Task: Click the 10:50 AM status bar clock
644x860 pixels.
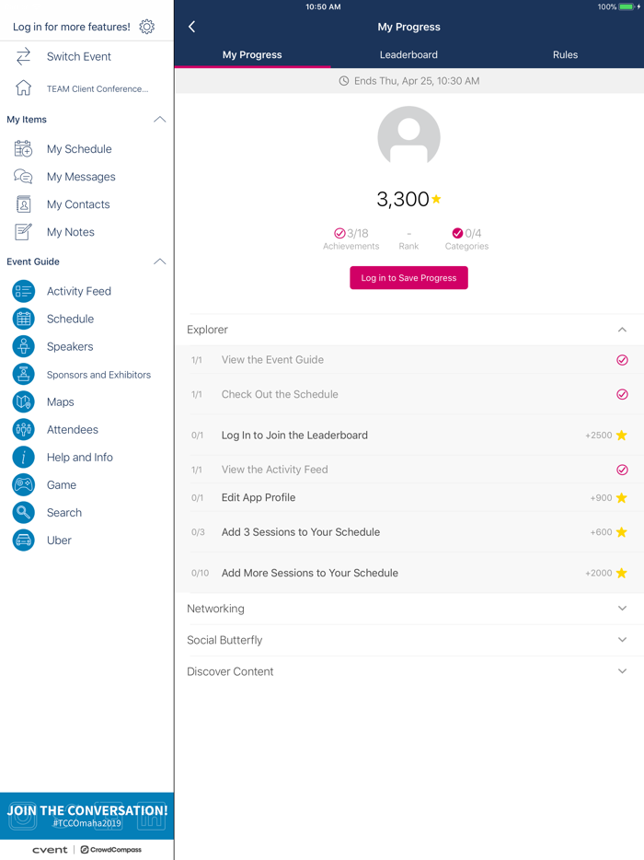Action: pyautogui.click(x=323, y=6)
